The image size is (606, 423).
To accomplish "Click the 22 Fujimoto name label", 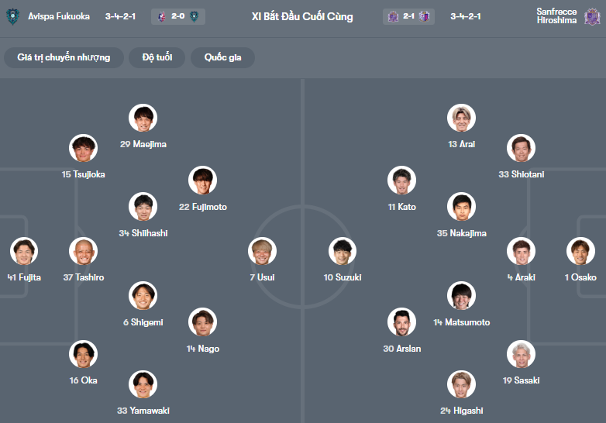I will point(202,207).
